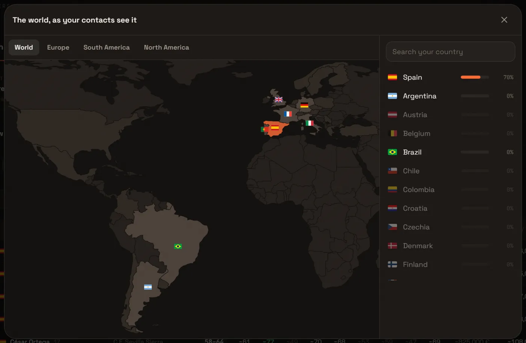Click the United Kingdom flag on the map
526x343 pixels.
pos(278,100)
